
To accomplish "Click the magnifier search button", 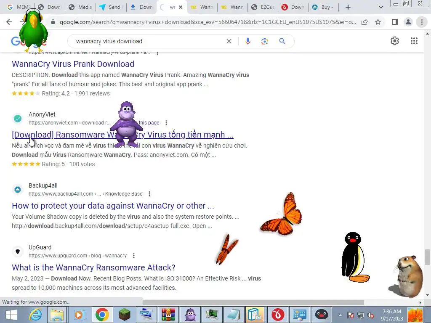I will (282, 41).
